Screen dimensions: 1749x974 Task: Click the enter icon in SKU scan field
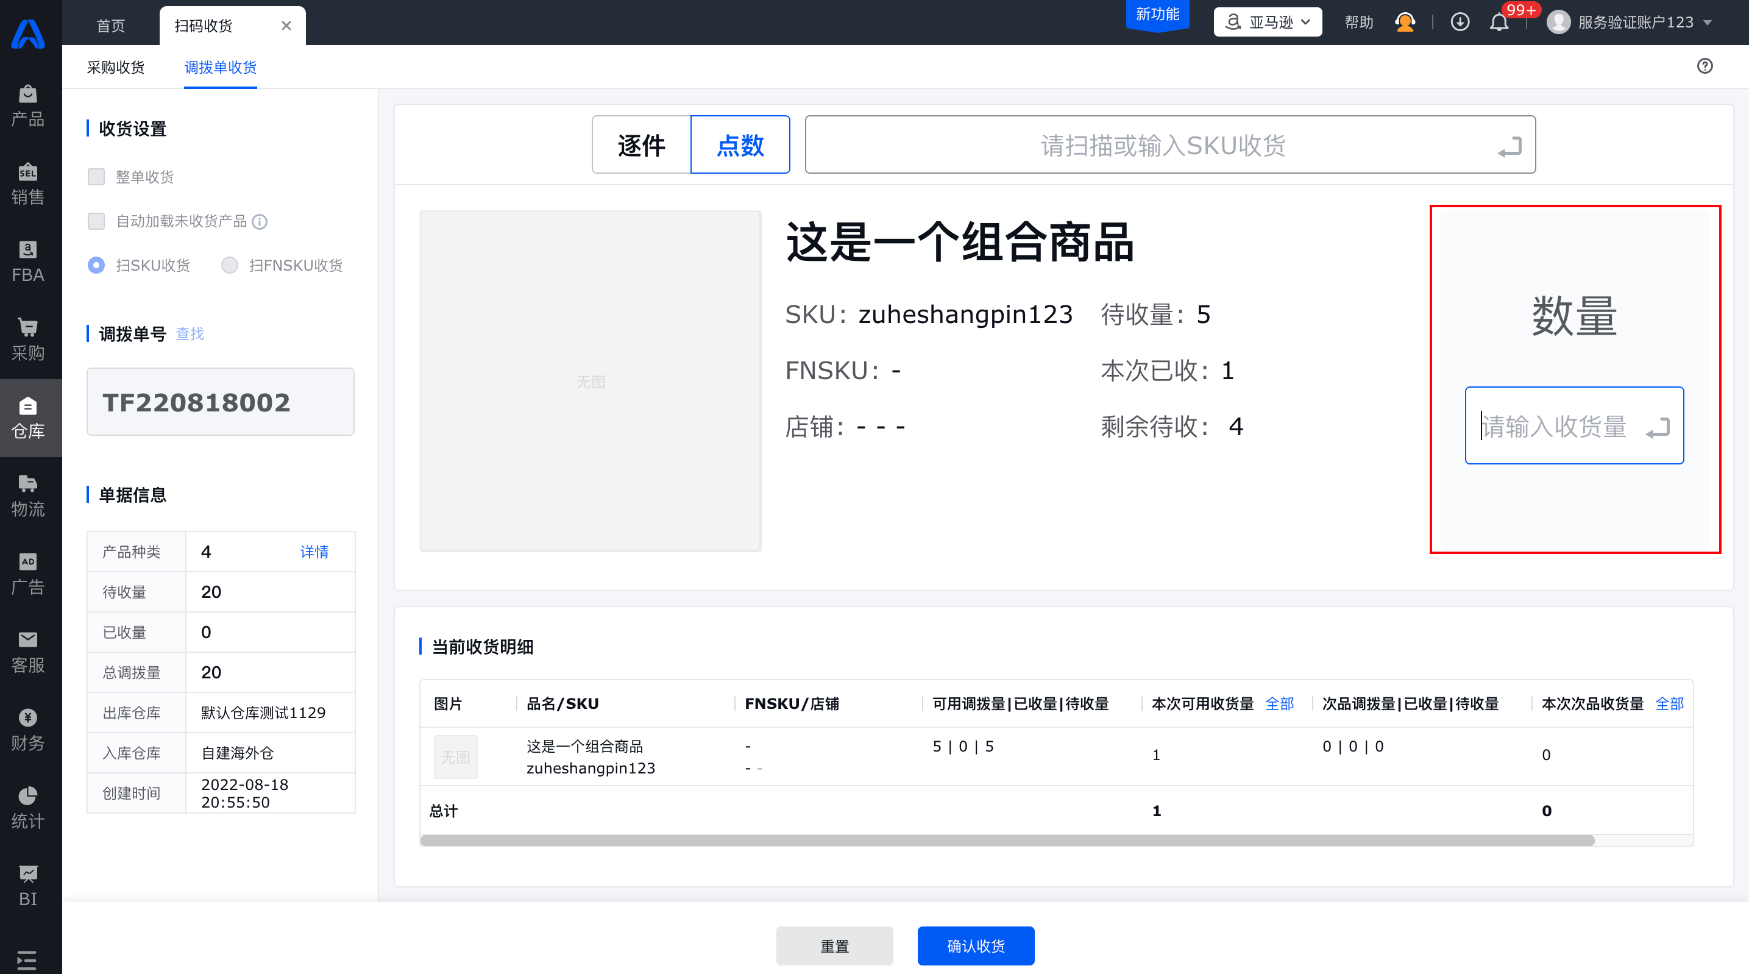1510,146
